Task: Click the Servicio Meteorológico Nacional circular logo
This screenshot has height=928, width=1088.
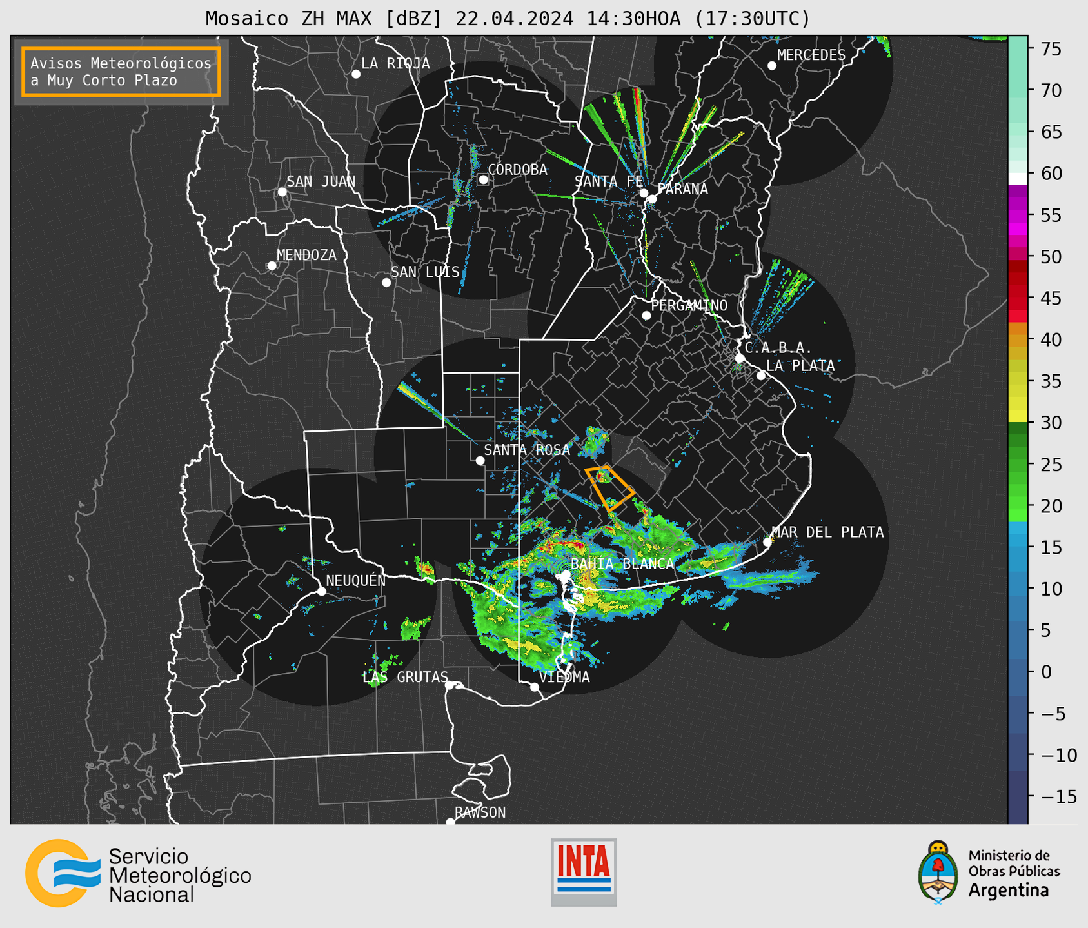Action: click(x=63, y=873)
